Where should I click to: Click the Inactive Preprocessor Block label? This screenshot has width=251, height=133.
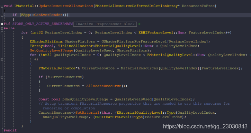(105, 24)
